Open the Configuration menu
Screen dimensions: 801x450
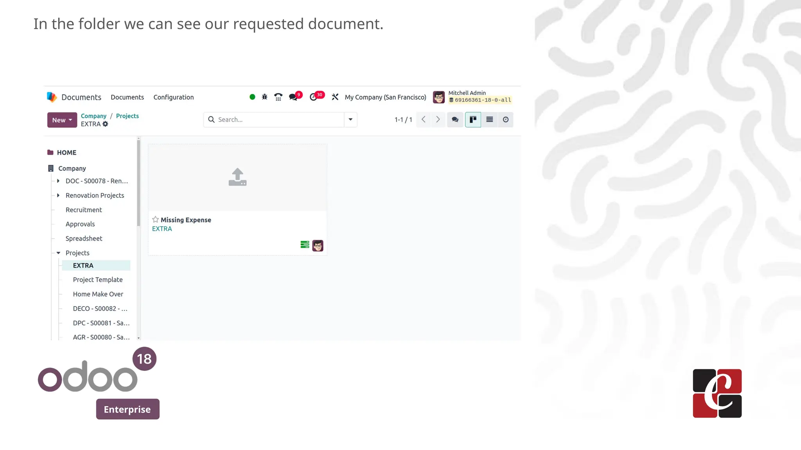(173, 97)
